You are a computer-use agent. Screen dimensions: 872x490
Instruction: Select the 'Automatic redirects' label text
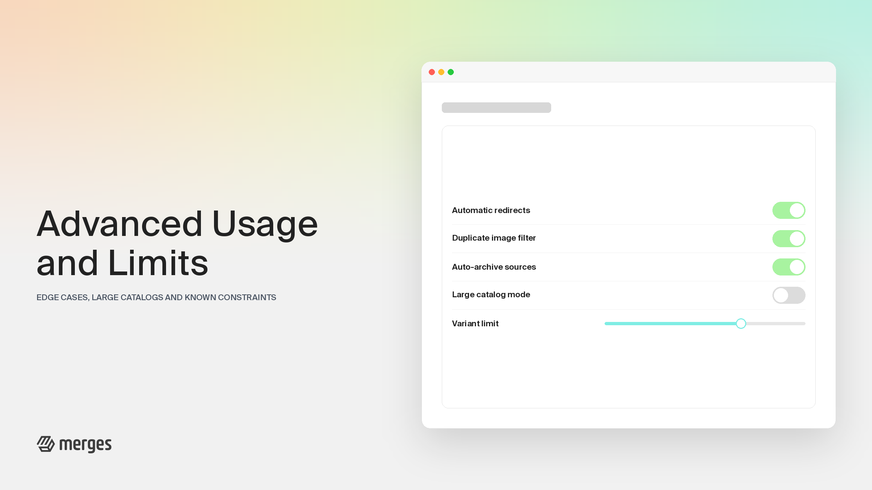[x=491, y=211]
